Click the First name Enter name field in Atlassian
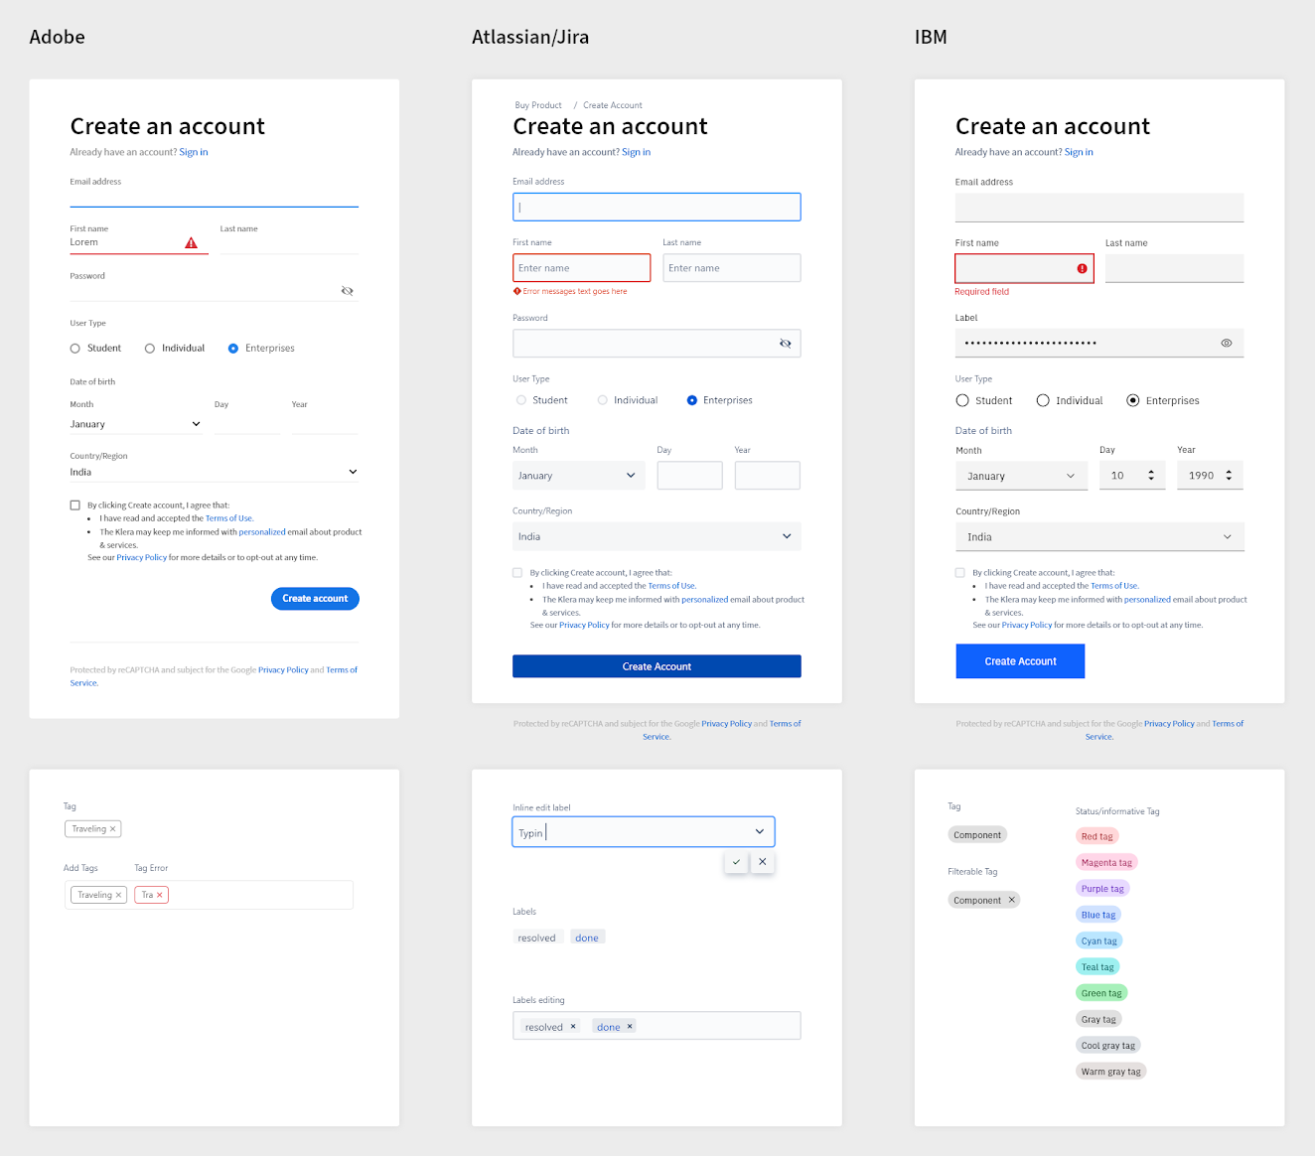Viewport: 1315px width, 1156px height. 582,268
